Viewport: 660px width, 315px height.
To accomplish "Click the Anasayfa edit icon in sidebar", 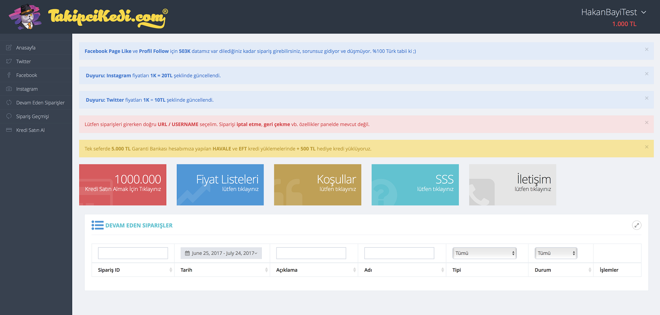I will pyautogui.click(x=9, y=48).
